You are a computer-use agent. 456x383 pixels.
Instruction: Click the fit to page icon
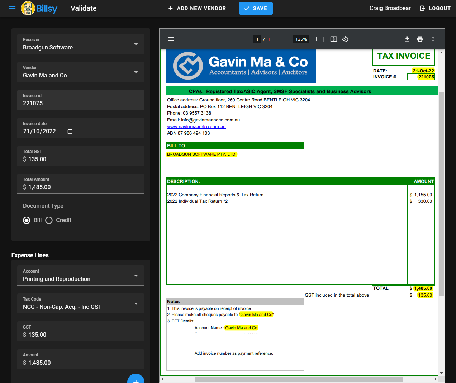tap(334, 39)
